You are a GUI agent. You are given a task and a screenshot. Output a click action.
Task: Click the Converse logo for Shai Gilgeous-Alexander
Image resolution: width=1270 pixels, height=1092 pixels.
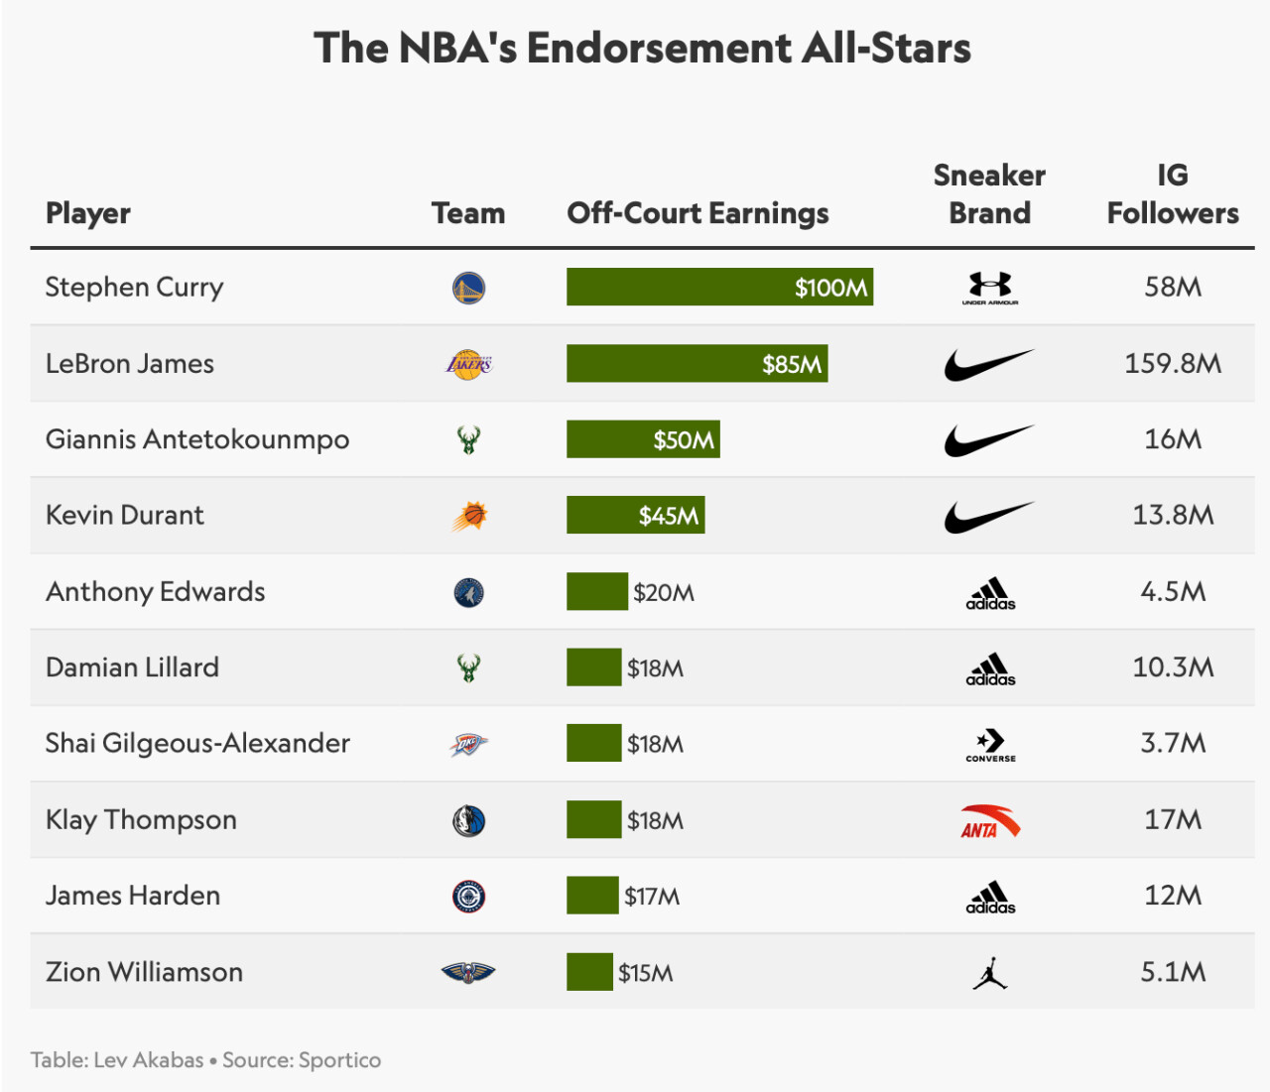coord(990,745)
